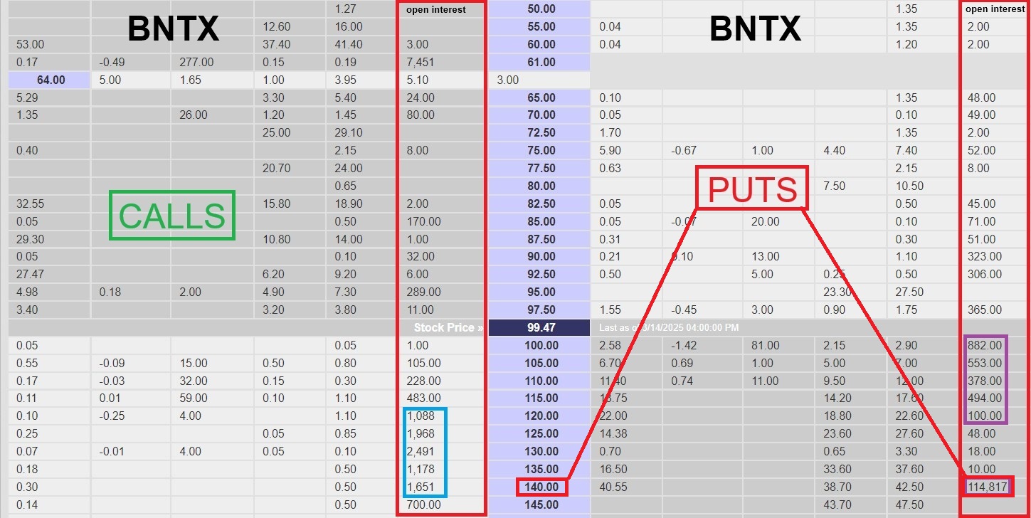This screenshot has height=518, width=1031.
Task: Select the 7,451 call open interest value
Action: [420, 62]
